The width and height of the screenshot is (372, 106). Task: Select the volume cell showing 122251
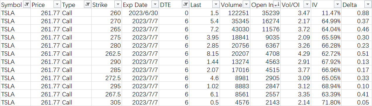235,13
